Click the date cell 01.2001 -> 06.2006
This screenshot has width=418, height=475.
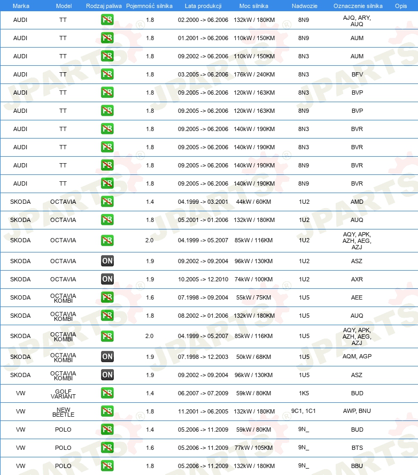click(203, 38)
